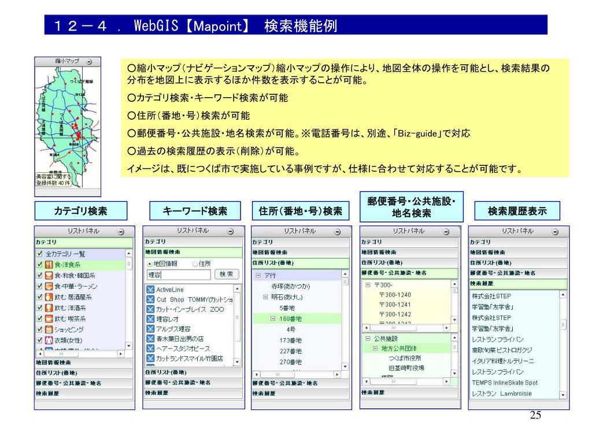Screen dimensions: 592x444
Task: Open history entry TEMPS InlineSkate Spot
Action: coord(504,383)
